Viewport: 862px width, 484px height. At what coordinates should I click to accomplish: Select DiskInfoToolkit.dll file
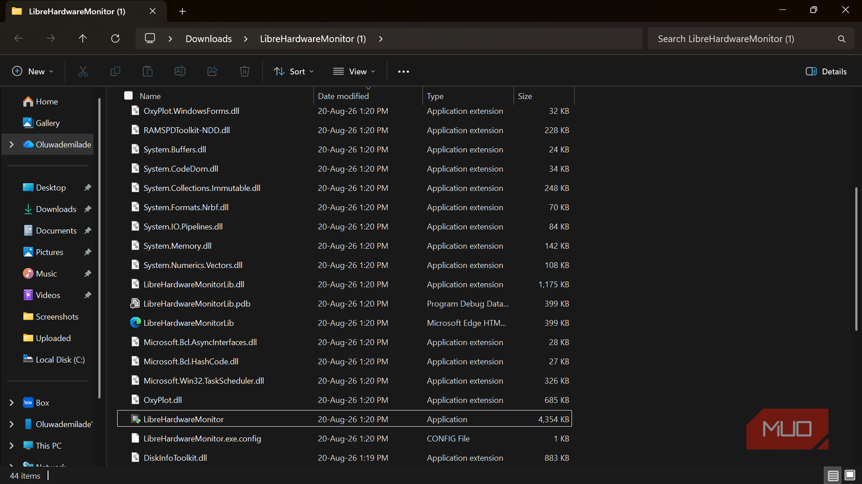[344, 458]
